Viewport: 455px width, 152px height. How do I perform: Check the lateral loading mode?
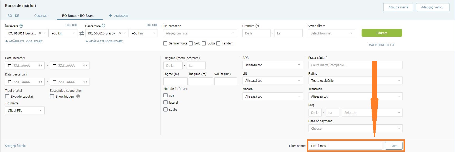(x=165, y=102)
